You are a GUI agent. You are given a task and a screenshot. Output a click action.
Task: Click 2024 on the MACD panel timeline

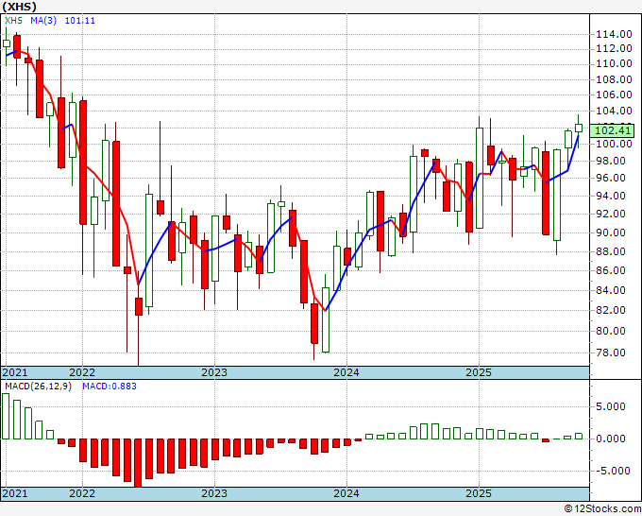(346, 493)
